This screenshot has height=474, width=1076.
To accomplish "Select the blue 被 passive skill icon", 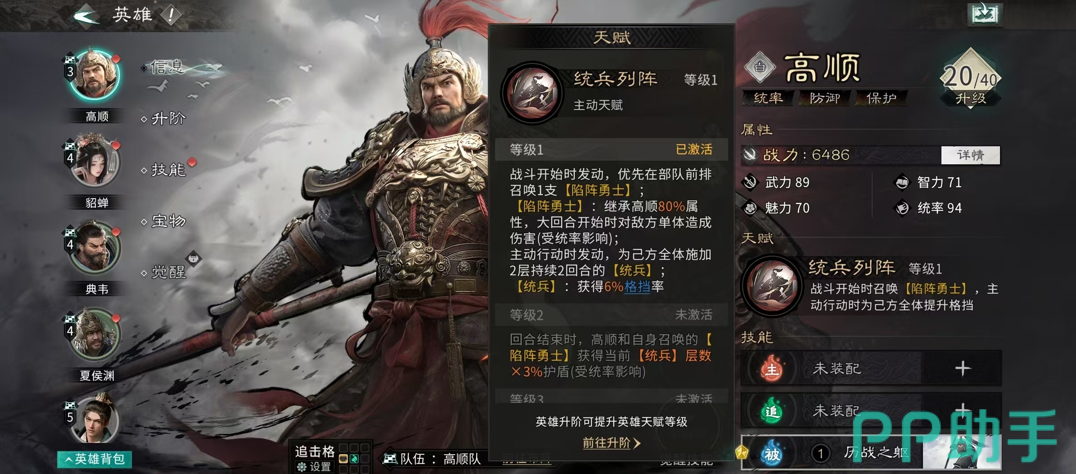I will click(x=772, y=454).
